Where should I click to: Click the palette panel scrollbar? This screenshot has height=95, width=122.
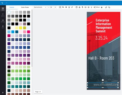[x=32, y=38]
